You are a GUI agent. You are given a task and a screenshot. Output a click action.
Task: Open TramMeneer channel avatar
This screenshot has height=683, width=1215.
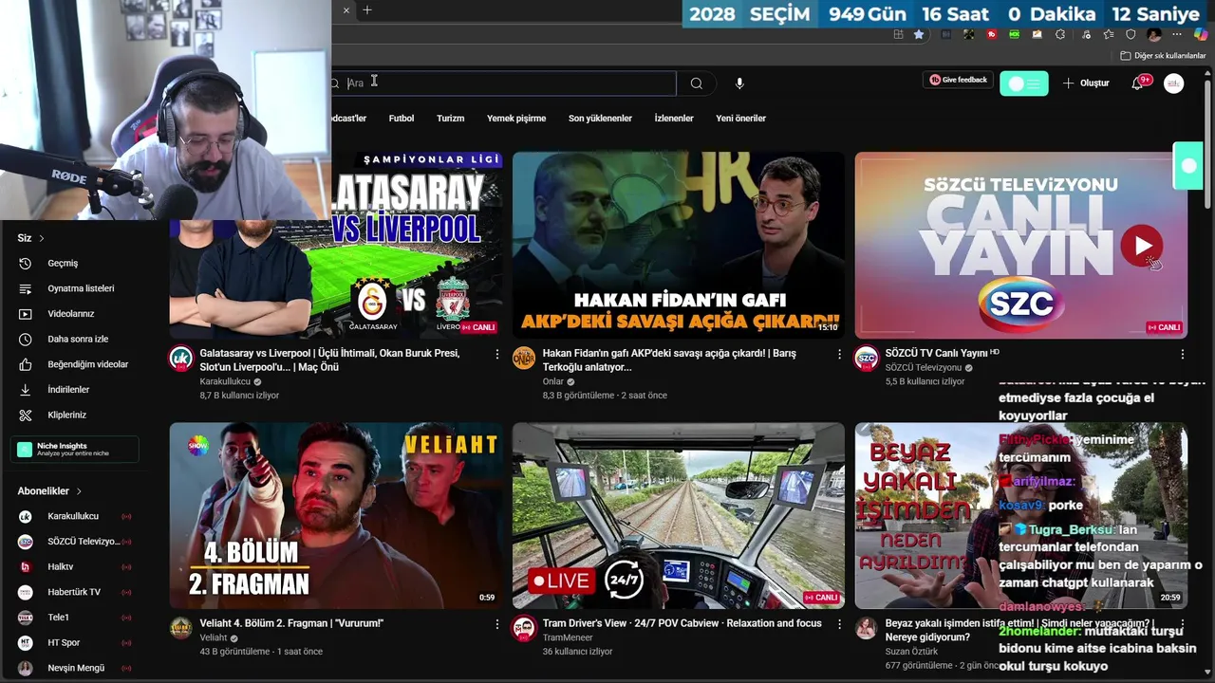(523, 628)
